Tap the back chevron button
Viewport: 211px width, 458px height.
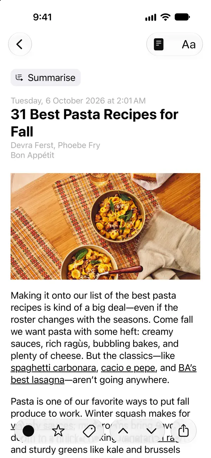20,44
